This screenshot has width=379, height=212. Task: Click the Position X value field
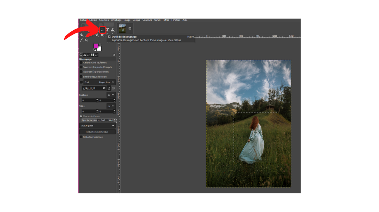tap(89, 100)
